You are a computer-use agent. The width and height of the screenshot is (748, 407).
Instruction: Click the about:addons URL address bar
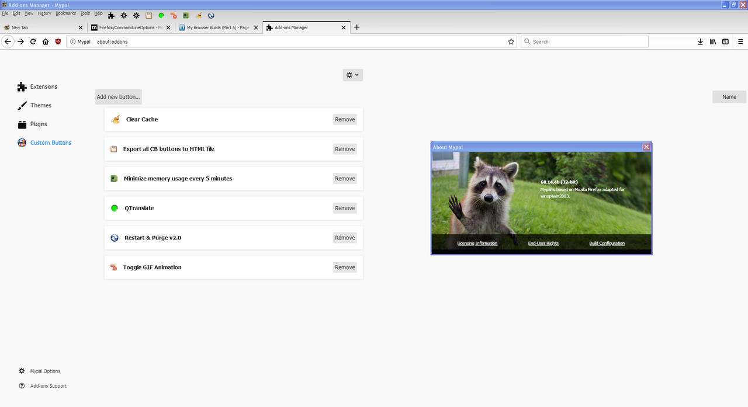pyautogui.click(x=292, y=41)
